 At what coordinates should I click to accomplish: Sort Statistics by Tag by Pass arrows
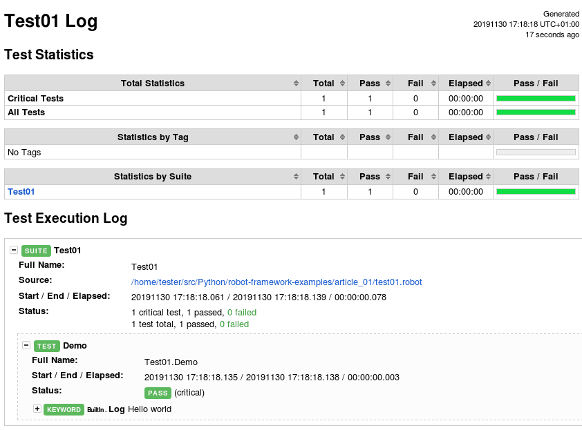pos(388,137)
